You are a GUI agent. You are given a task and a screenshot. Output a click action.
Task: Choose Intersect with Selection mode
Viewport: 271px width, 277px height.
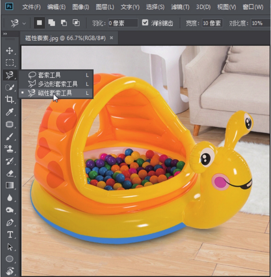[76, 23]
